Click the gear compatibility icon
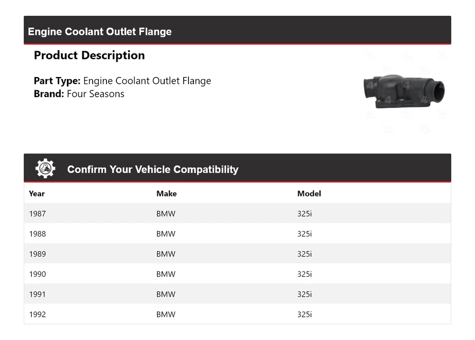This screenshot has height=340, width=475. click(x=45, y=169)
